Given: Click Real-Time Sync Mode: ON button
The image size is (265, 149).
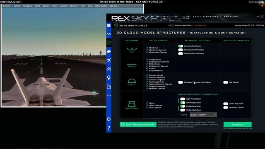Looking at the screenshot, I should pyautogui.click(x=138, y=125).
